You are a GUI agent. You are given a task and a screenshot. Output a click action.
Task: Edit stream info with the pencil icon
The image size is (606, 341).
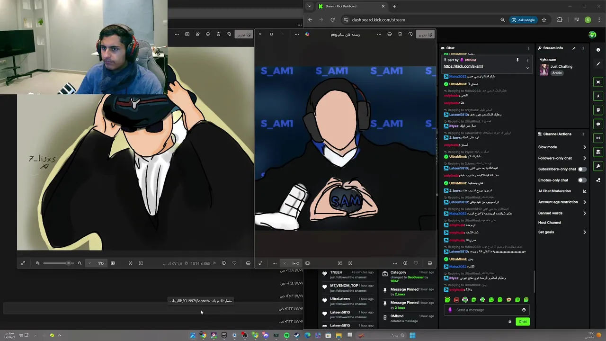(574, 48)
